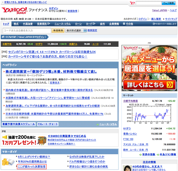Click the Yahoo! ロコ logo in ad
The image size is (178, 171).
(132, 49)
